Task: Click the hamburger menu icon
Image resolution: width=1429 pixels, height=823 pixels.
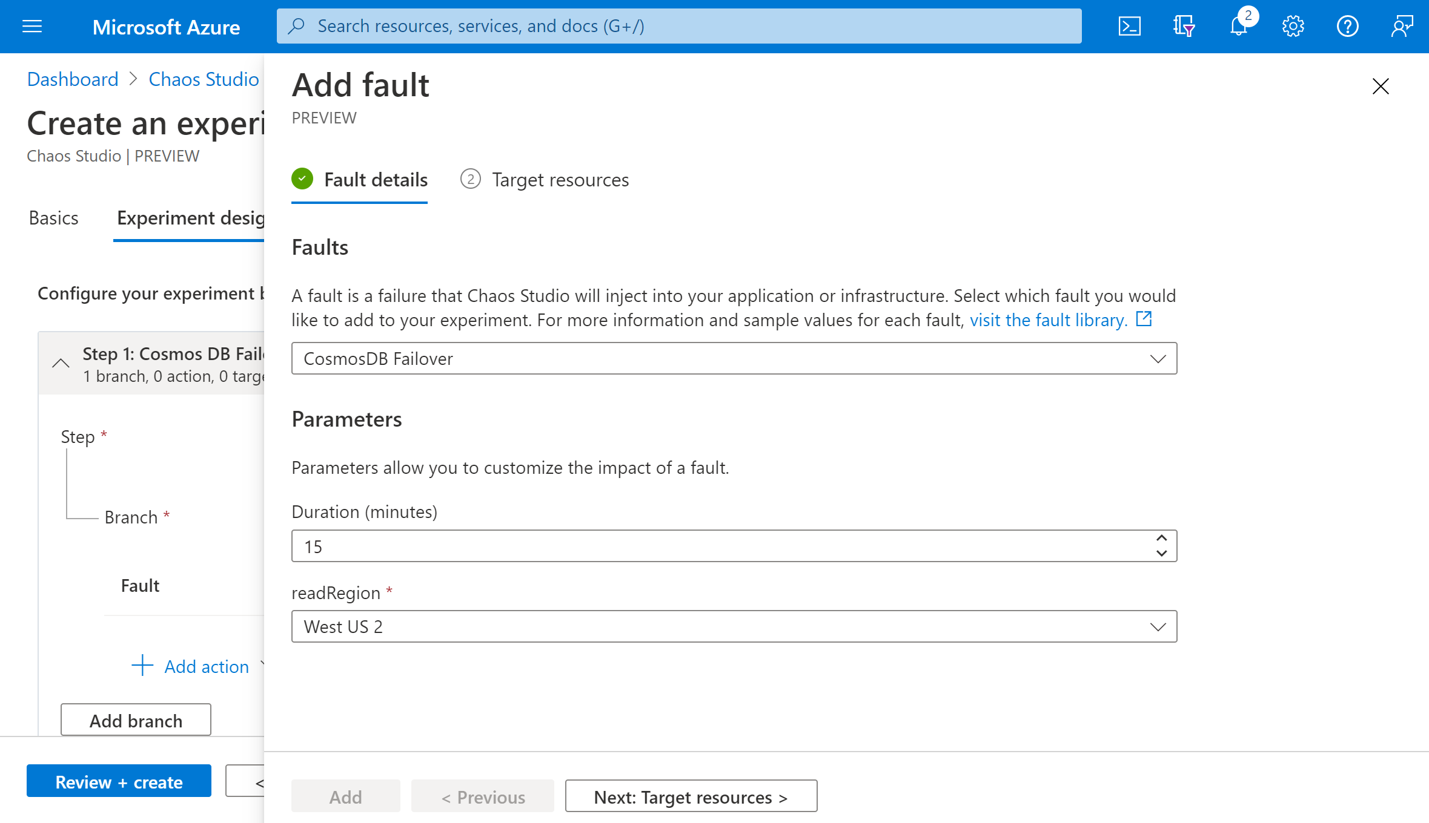Action: tap(31, 27)
